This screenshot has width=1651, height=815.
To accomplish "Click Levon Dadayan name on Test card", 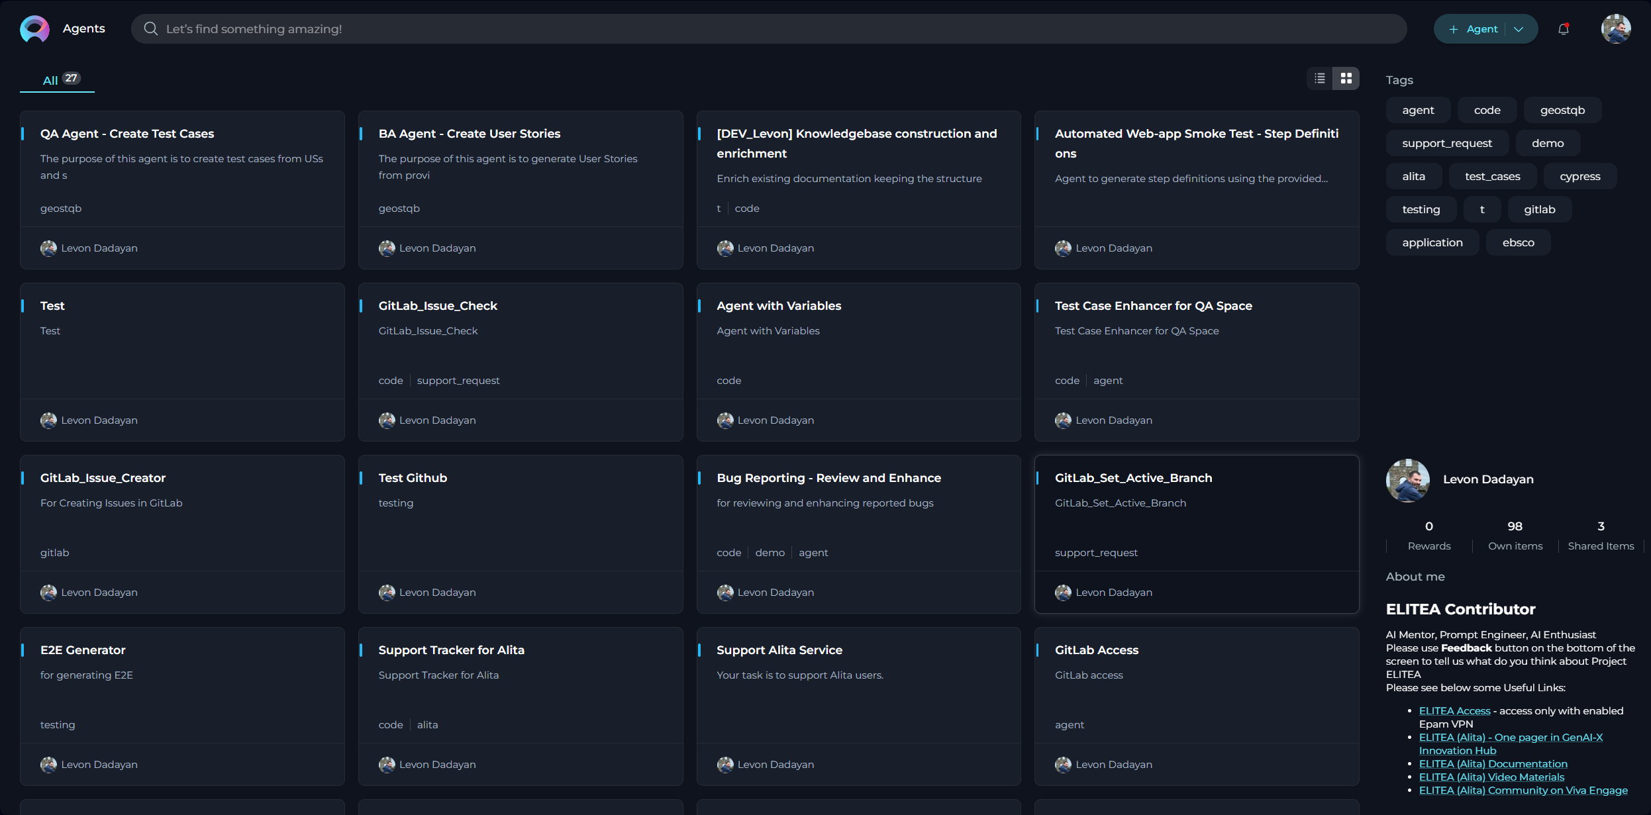I will pyautogui.click(x=99, y=420).
